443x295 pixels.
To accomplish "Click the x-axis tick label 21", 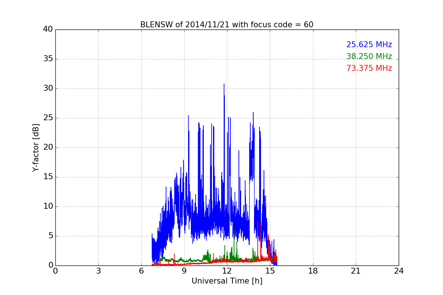I will pos(356,271).
